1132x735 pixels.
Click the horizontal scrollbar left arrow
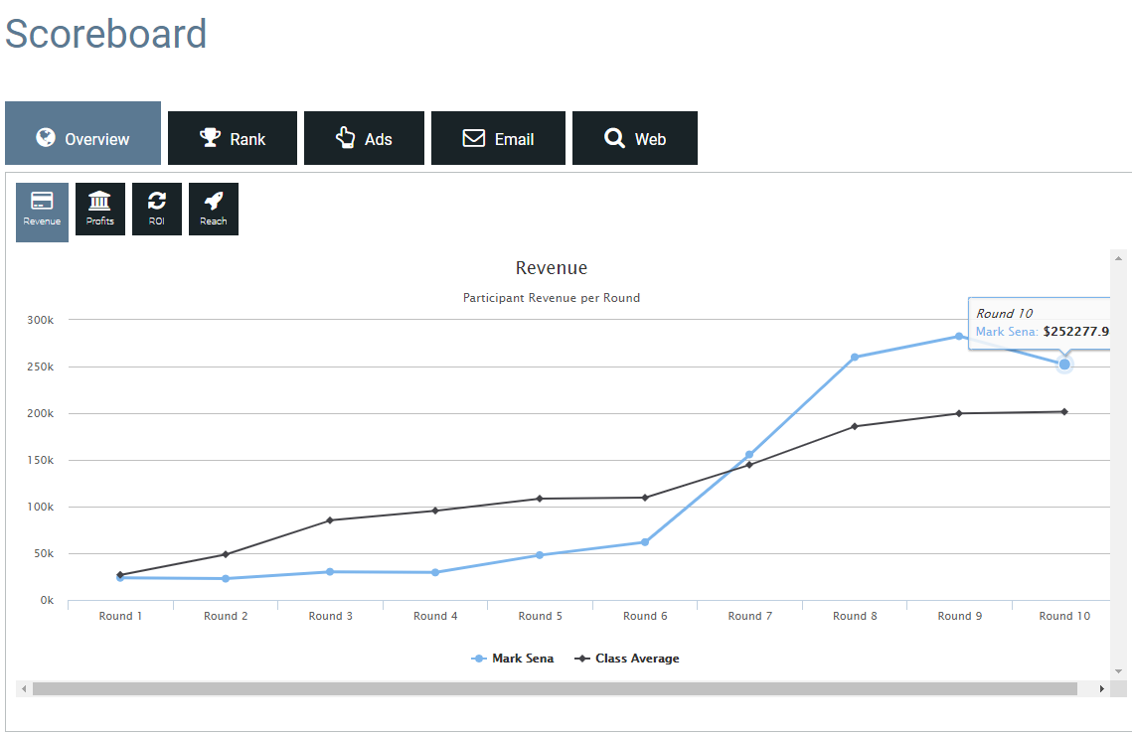24,689
